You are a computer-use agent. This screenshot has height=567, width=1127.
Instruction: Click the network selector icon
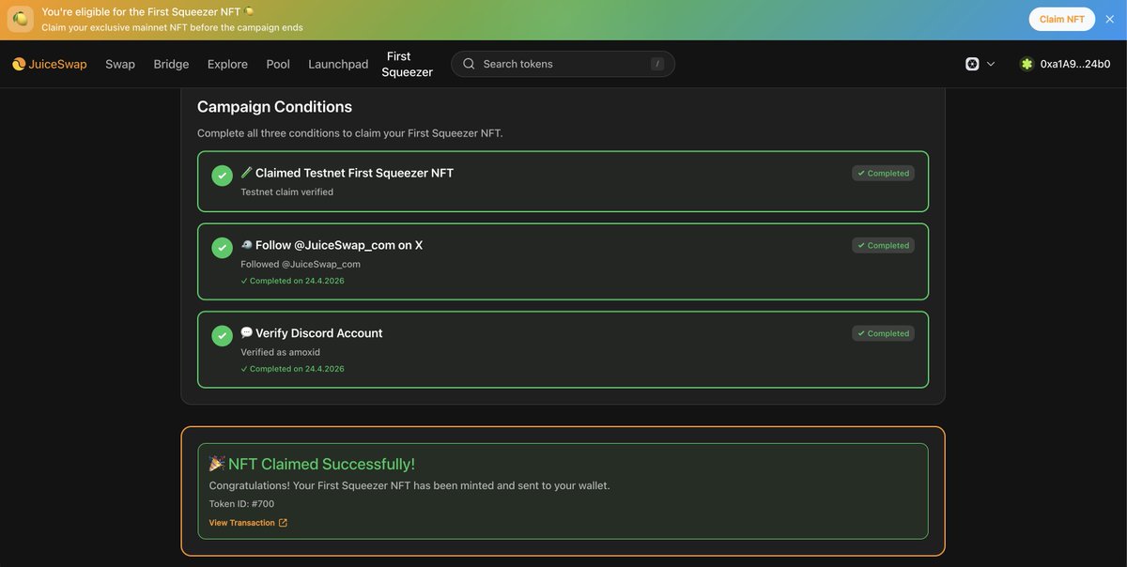(972, 64)
